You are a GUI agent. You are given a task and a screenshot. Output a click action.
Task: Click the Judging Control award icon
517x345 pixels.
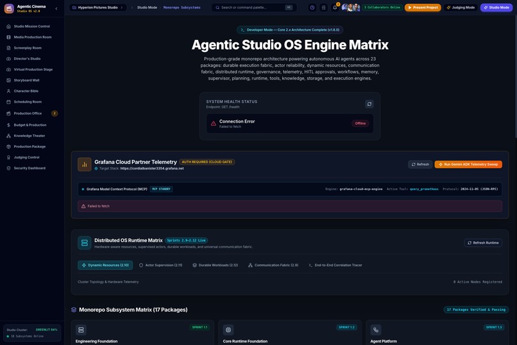[x=8, y=157]
